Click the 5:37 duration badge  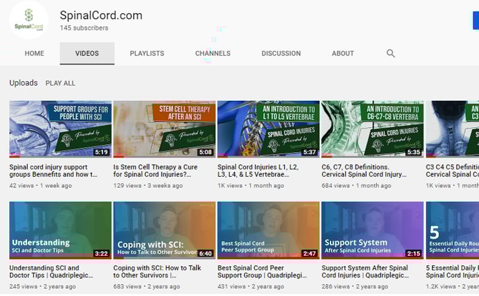pyautogui.click(x=309, y=152)
